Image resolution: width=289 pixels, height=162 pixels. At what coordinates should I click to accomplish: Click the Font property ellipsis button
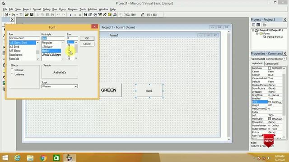point(280,102)
